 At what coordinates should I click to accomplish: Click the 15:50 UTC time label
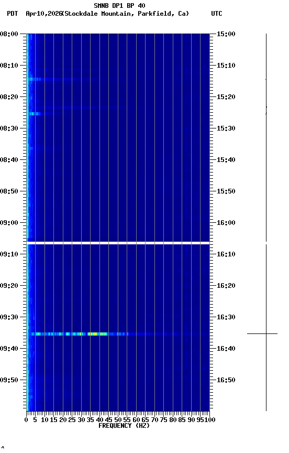point(226,191)
